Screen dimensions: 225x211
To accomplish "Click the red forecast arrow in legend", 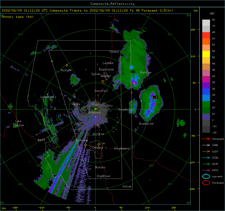I will tap(206, 139).
